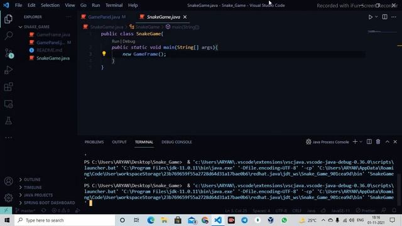This screenshot has width=402, height=226.
Task: Split the editor to the right
Action: click(x=384, y=17)
